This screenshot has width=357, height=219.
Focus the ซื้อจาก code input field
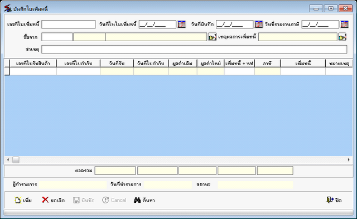click(x=57, y=37)
